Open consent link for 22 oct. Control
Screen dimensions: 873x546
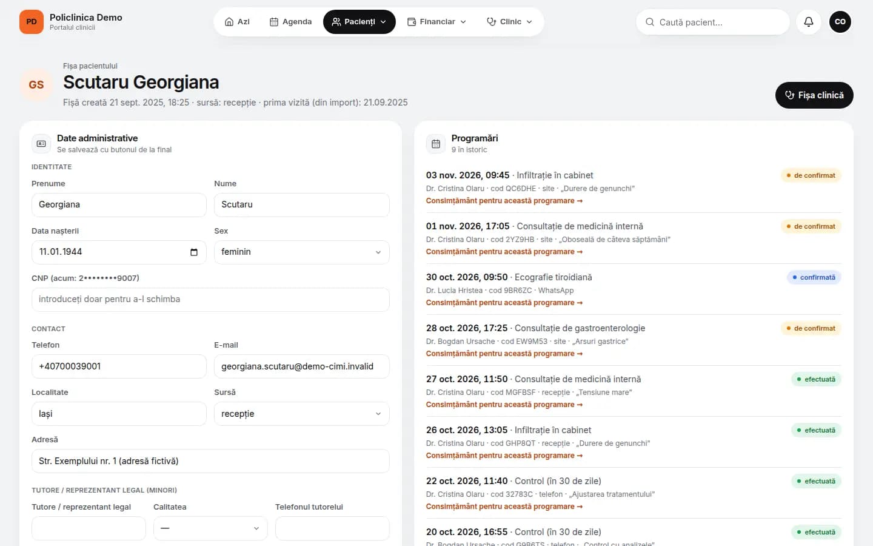pos(504,507)
